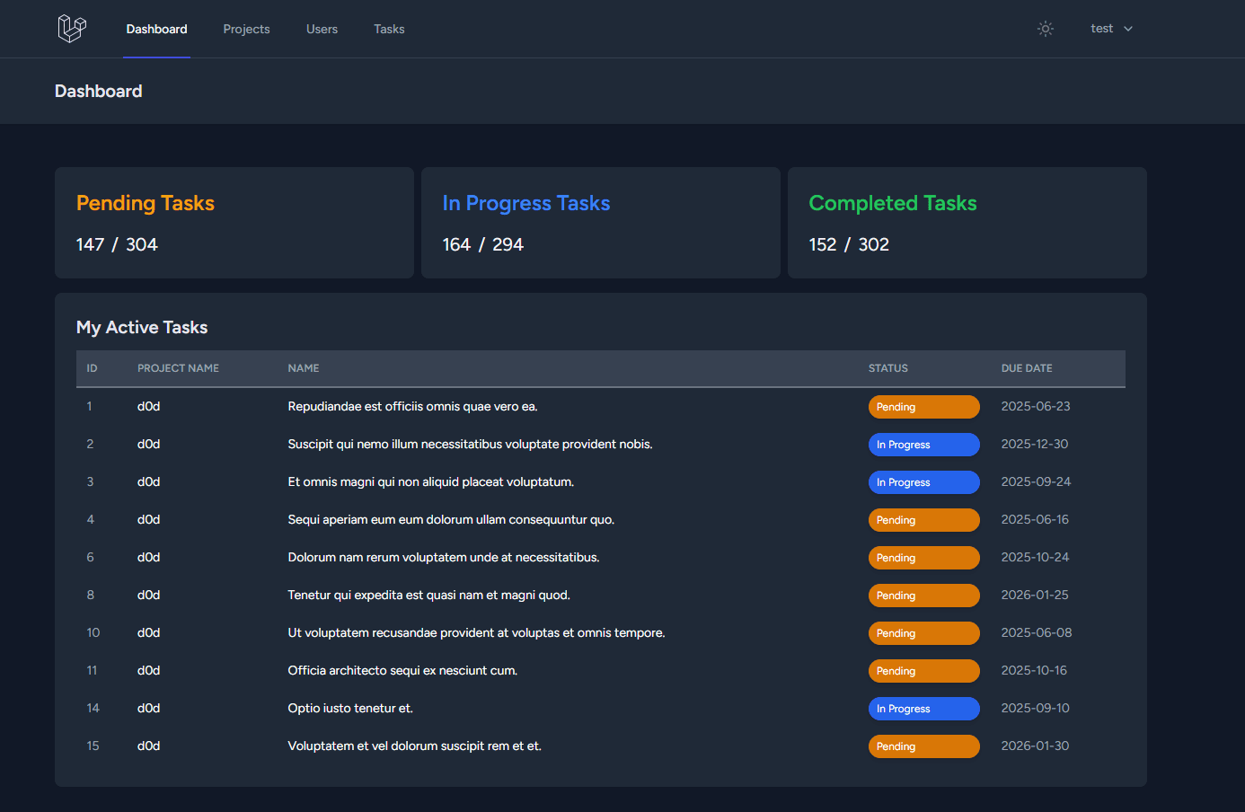Click the In Progress badge on task 2
Screen dimensions: 1245x812
coord(923,444)
